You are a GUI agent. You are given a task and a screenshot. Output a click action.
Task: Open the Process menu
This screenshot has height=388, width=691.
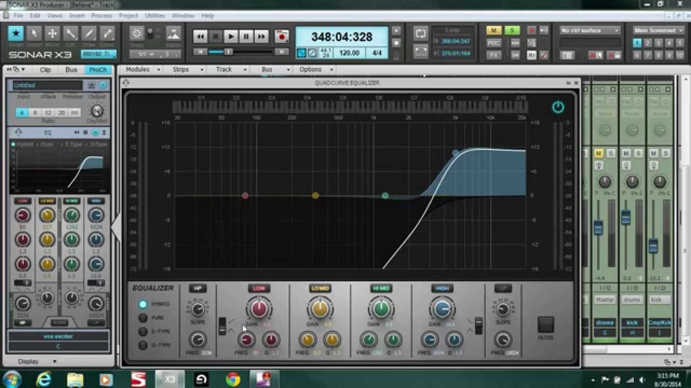pyautogui.click(x=102, y=16)
